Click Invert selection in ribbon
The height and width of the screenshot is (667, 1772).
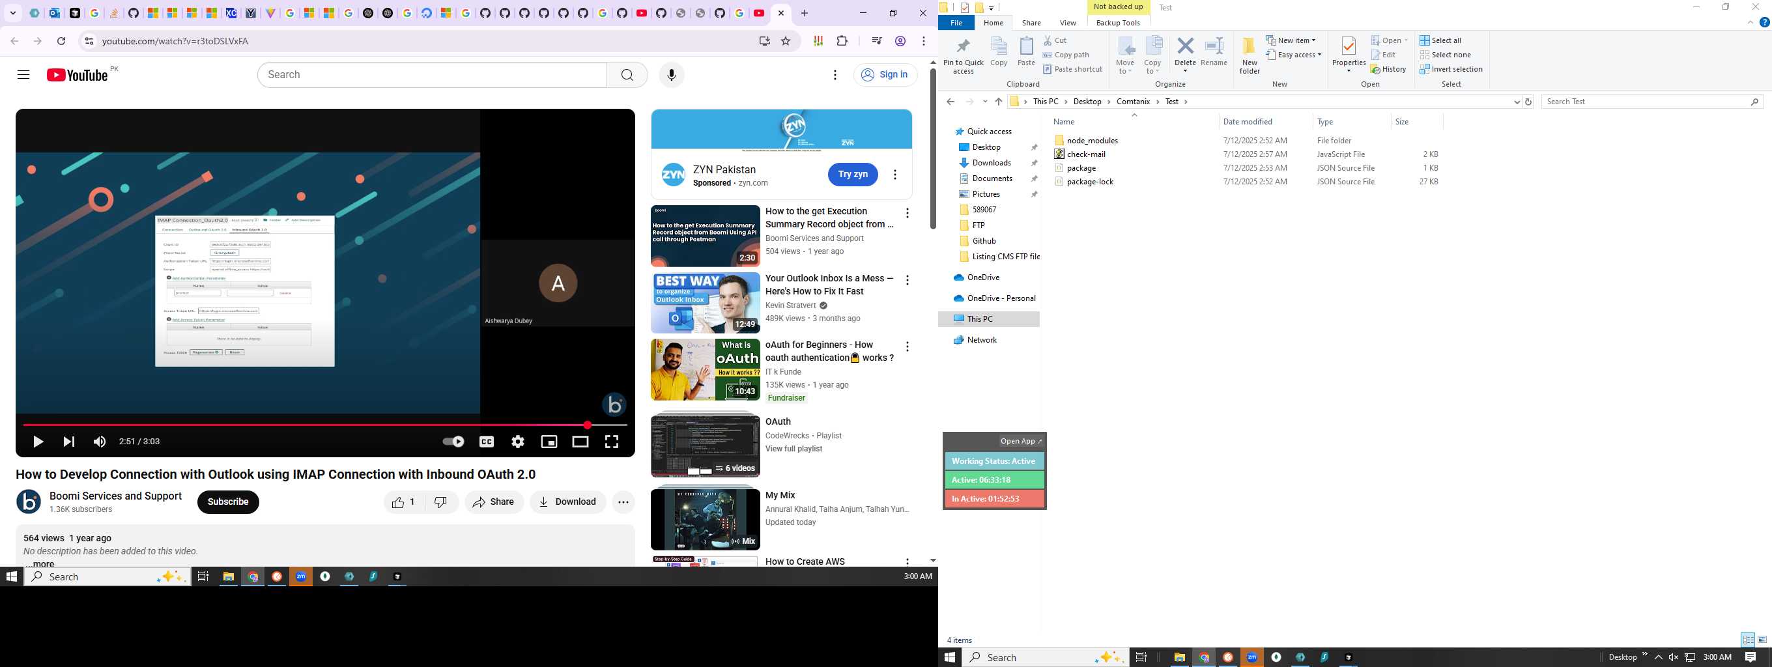pos(1451,70)
